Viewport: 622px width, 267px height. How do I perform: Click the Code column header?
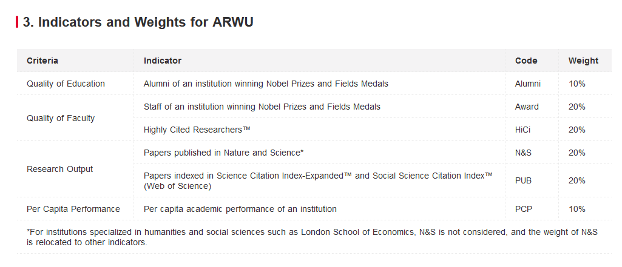[526, 61]
